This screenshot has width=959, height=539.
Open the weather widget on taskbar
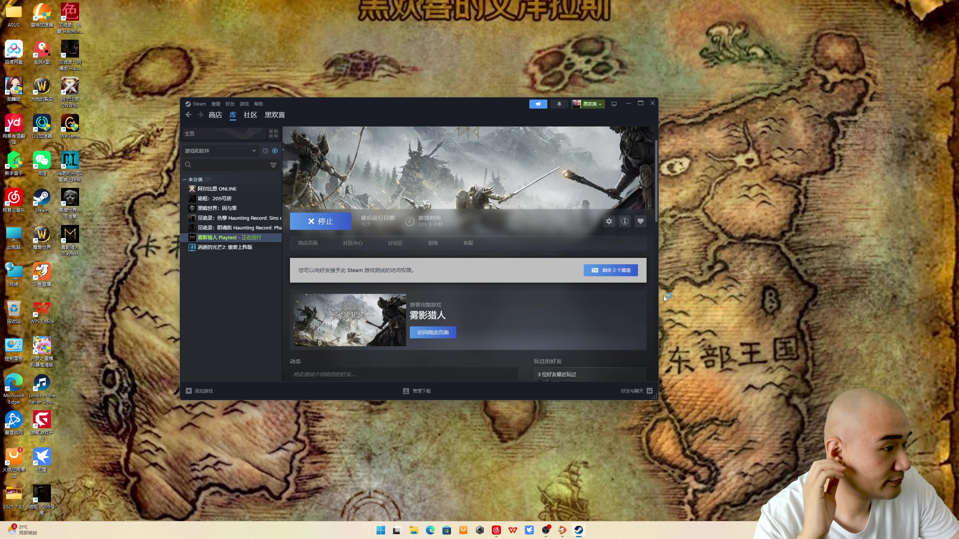[22, 530]
